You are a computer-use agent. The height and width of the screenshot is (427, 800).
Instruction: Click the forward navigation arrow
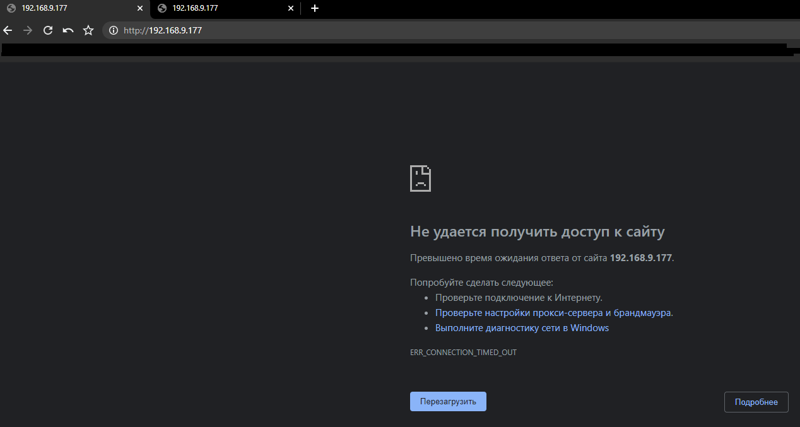pyautogui.click(x=27, y=30)
